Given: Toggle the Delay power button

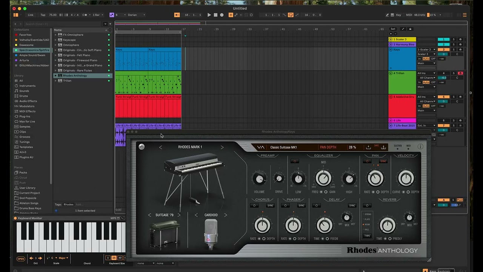Looking at the screenshot, I should pyautogui.click(x=316, y=206).
